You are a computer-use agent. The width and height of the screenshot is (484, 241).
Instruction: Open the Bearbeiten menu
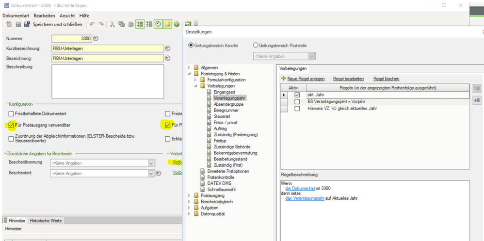click(45, 16)
